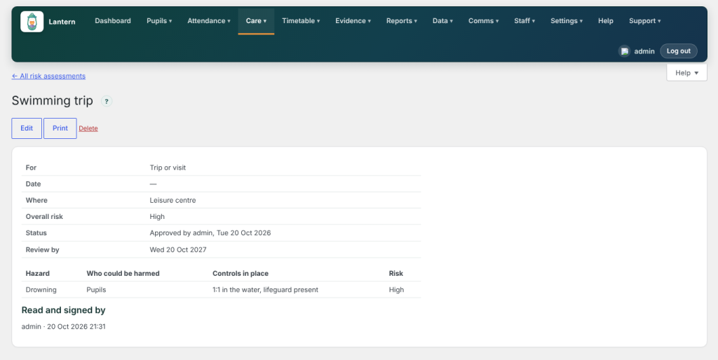Click the question mark help icon beside Swimming trip
The width and height of the screenshot is (718, 360).
[x=107, y=101]
